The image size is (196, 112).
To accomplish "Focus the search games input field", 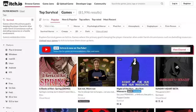I will coord(136,4).
